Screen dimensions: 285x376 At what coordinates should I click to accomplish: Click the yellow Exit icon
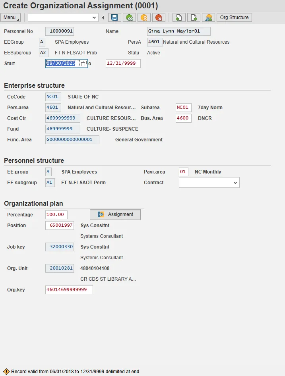pos(143,17)
